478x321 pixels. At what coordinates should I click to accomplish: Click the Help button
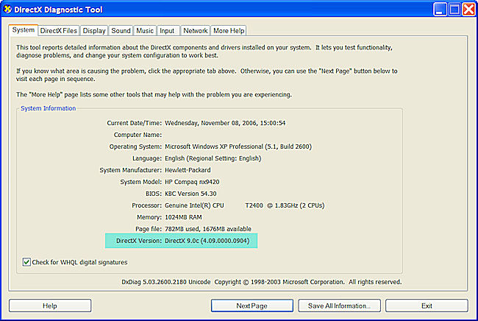pyautogui.click(x=50, y=306)
